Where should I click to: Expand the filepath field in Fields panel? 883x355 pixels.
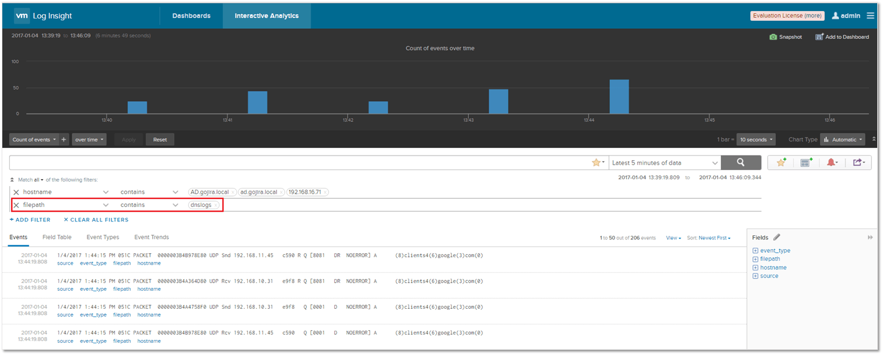click(755, 259)
